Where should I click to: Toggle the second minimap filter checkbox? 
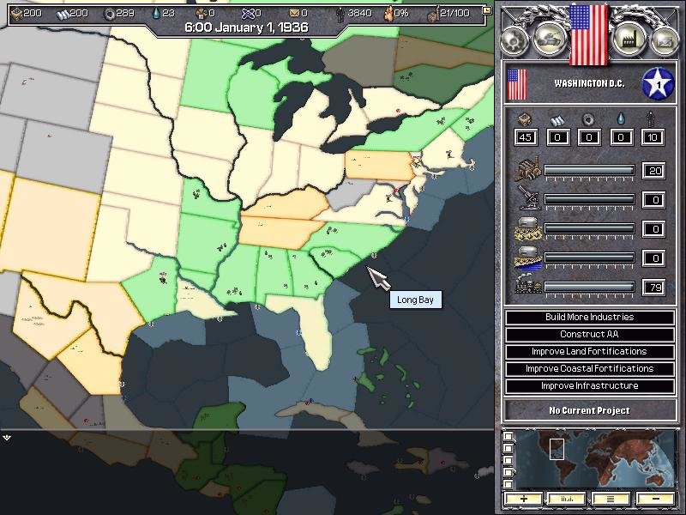[x=508, y=448]
